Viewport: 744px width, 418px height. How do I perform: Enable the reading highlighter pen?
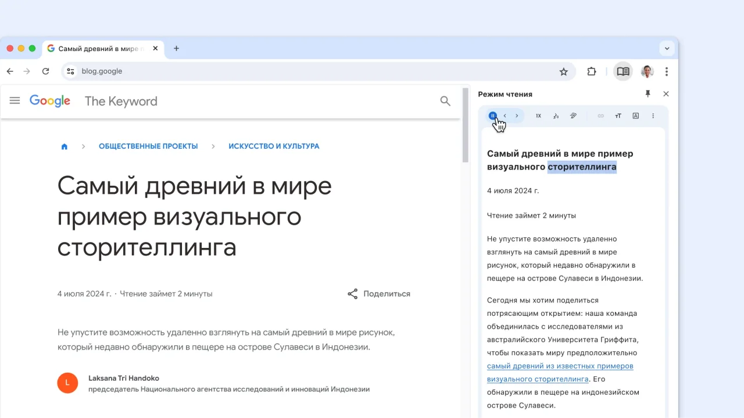(573, 116)
